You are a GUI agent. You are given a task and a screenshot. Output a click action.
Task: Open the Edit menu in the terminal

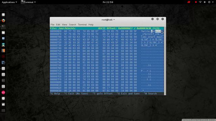58,25
